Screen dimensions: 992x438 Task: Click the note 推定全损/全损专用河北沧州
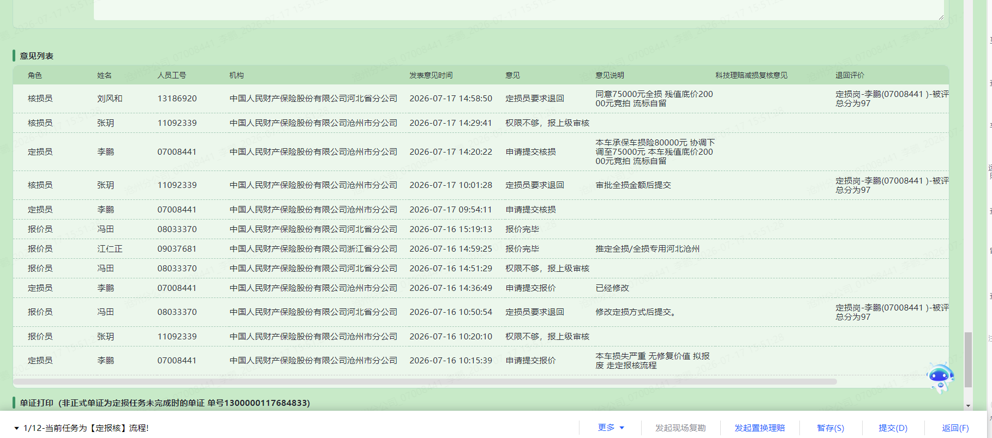[647, 249]
